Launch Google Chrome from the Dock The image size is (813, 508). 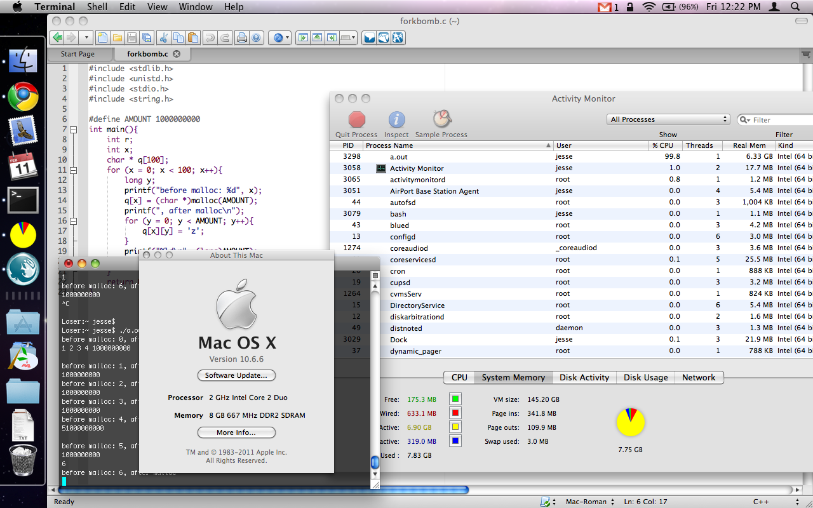(23, 97)
